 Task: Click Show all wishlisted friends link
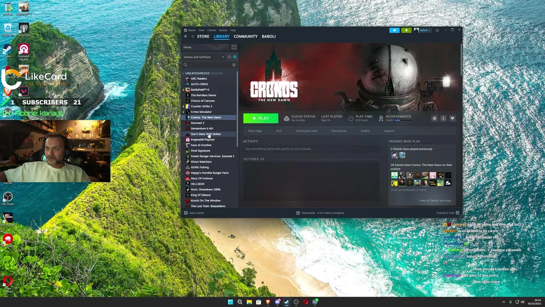(408, 190)
